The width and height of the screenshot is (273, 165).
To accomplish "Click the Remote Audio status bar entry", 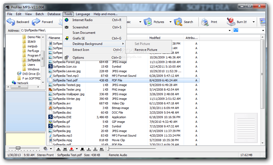I will click(118, 155).
